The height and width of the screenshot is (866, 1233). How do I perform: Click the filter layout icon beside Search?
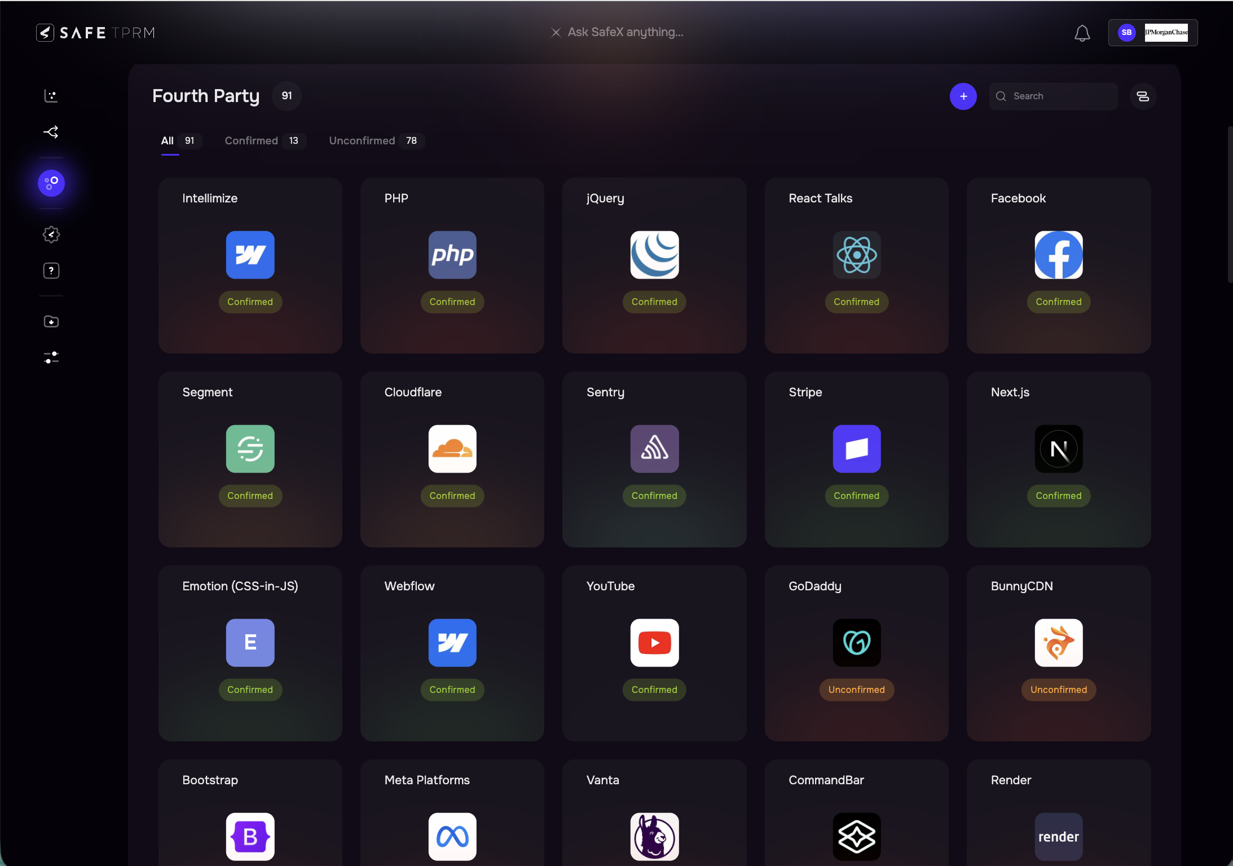[x=1143, y=96]
